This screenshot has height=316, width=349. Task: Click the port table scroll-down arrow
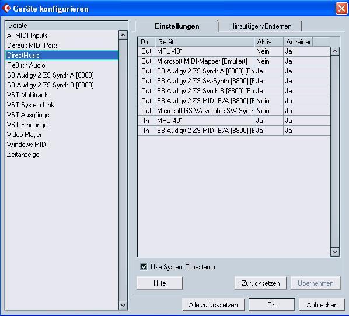pos(335,252)
